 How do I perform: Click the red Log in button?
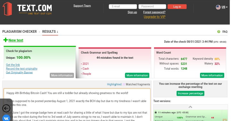pyautogui.click(x=177, y=7)
